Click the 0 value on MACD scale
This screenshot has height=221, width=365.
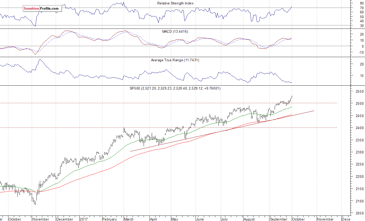[363, 46]
